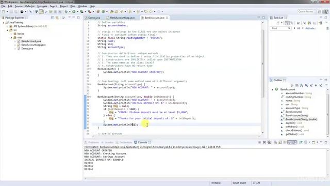Click All working set filter in Task List
330x186 pixels.
pyautogui.click(x=299, y=28)
